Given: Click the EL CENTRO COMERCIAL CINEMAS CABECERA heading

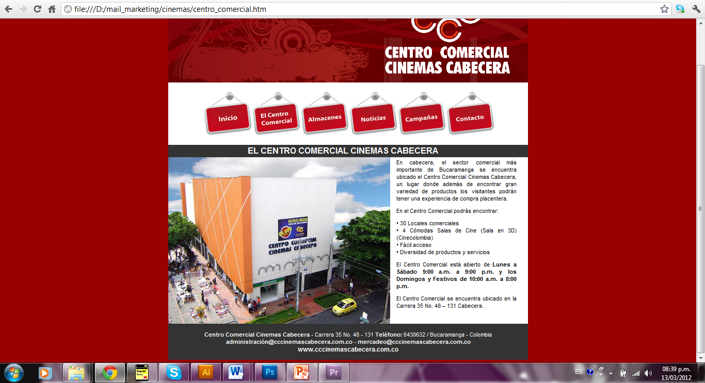Looking at the screenshot, I should click(343, 151).
